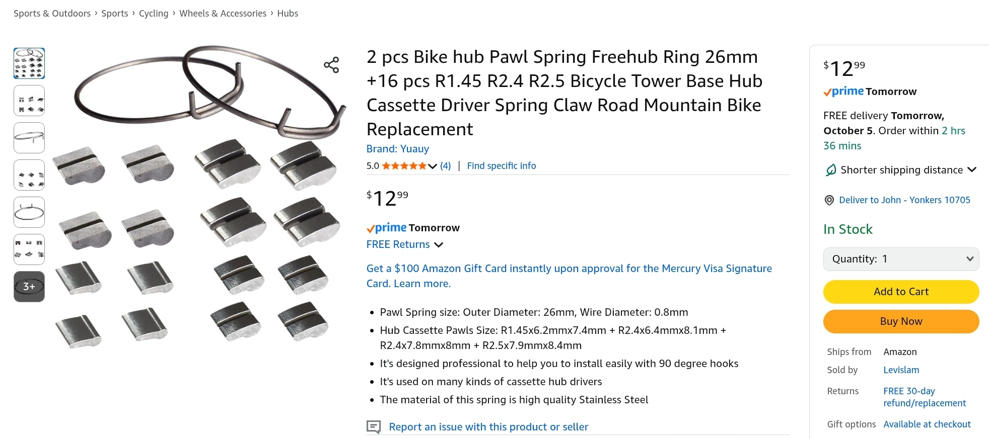Expand Shorter shipping distance details

pyautogui.click(x=972, y=170)
